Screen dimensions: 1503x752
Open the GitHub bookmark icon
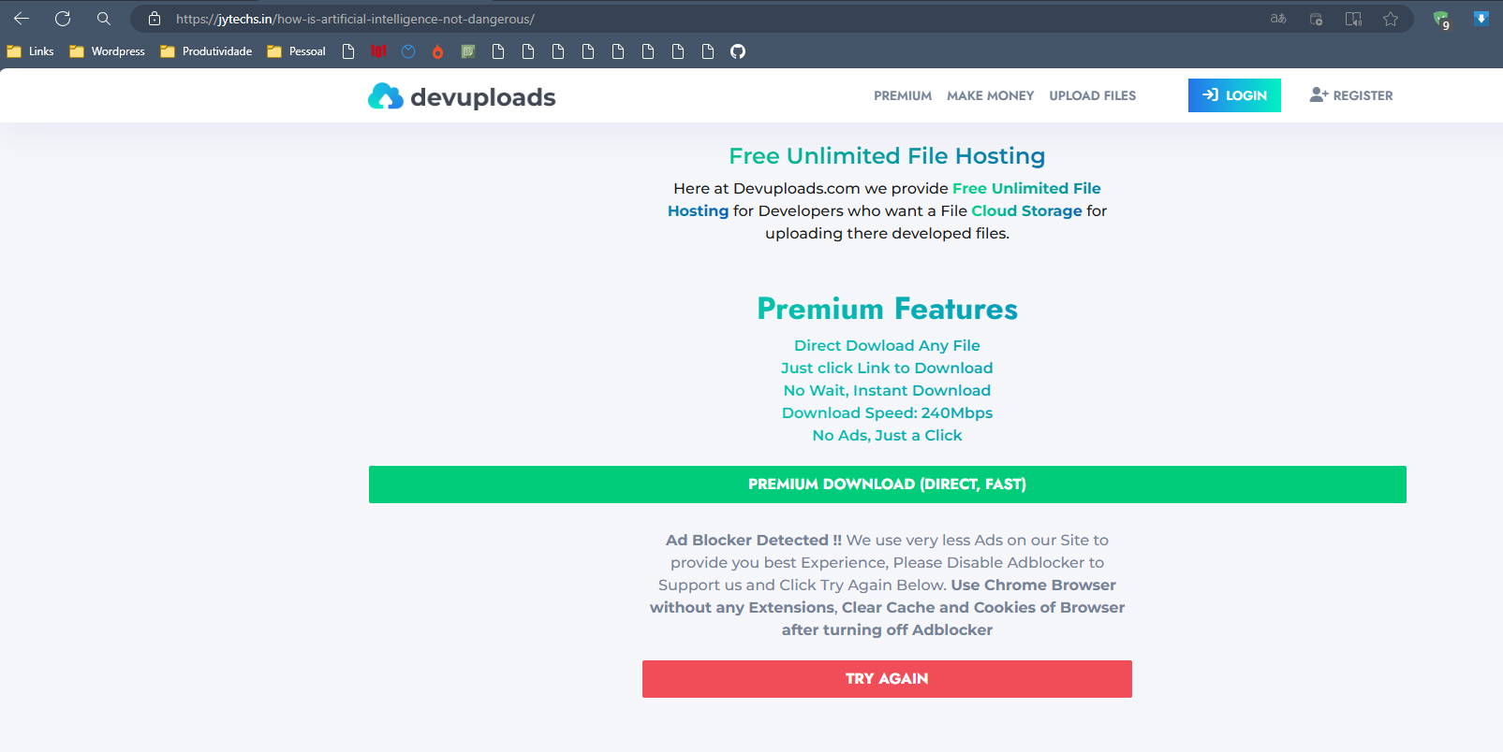[738, 51]
